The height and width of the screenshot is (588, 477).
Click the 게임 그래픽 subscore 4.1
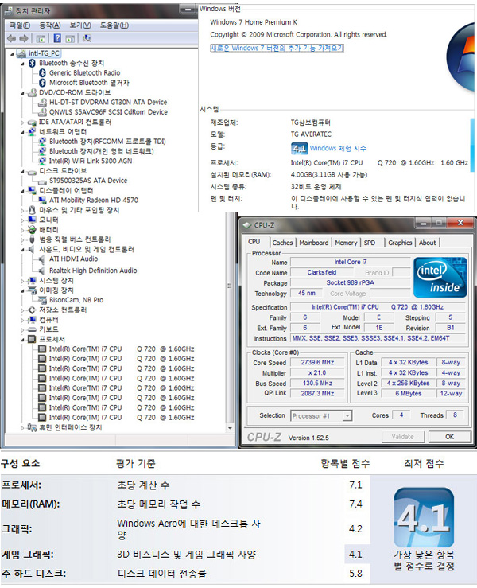point(355,555)
